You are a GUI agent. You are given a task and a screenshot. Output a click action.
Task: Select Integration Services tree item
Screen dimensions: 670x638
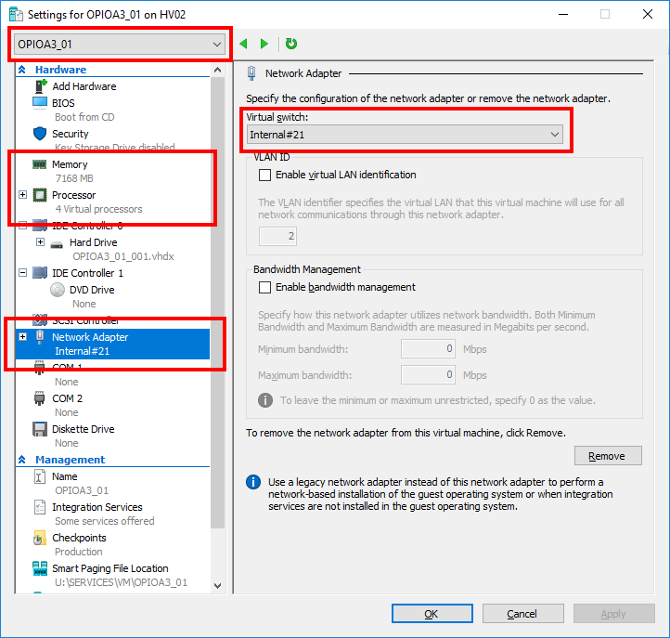(x=113, y=514)
